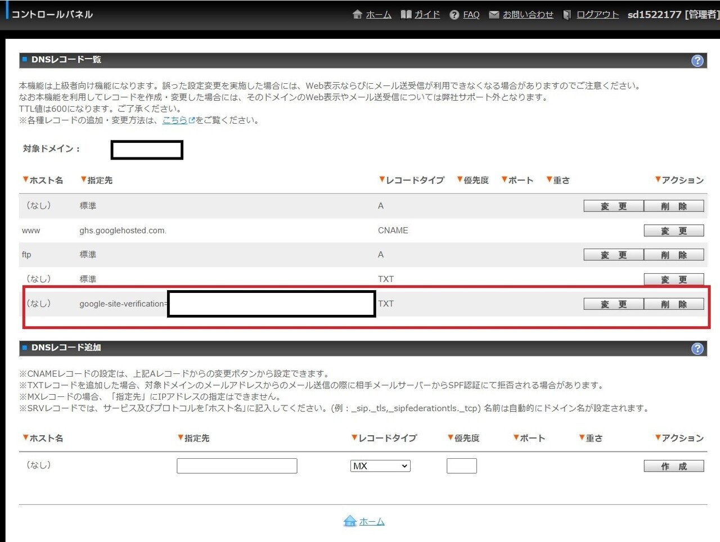Click the FAQ question mark icon
This screenshot has width=720, height=542.
454,15
